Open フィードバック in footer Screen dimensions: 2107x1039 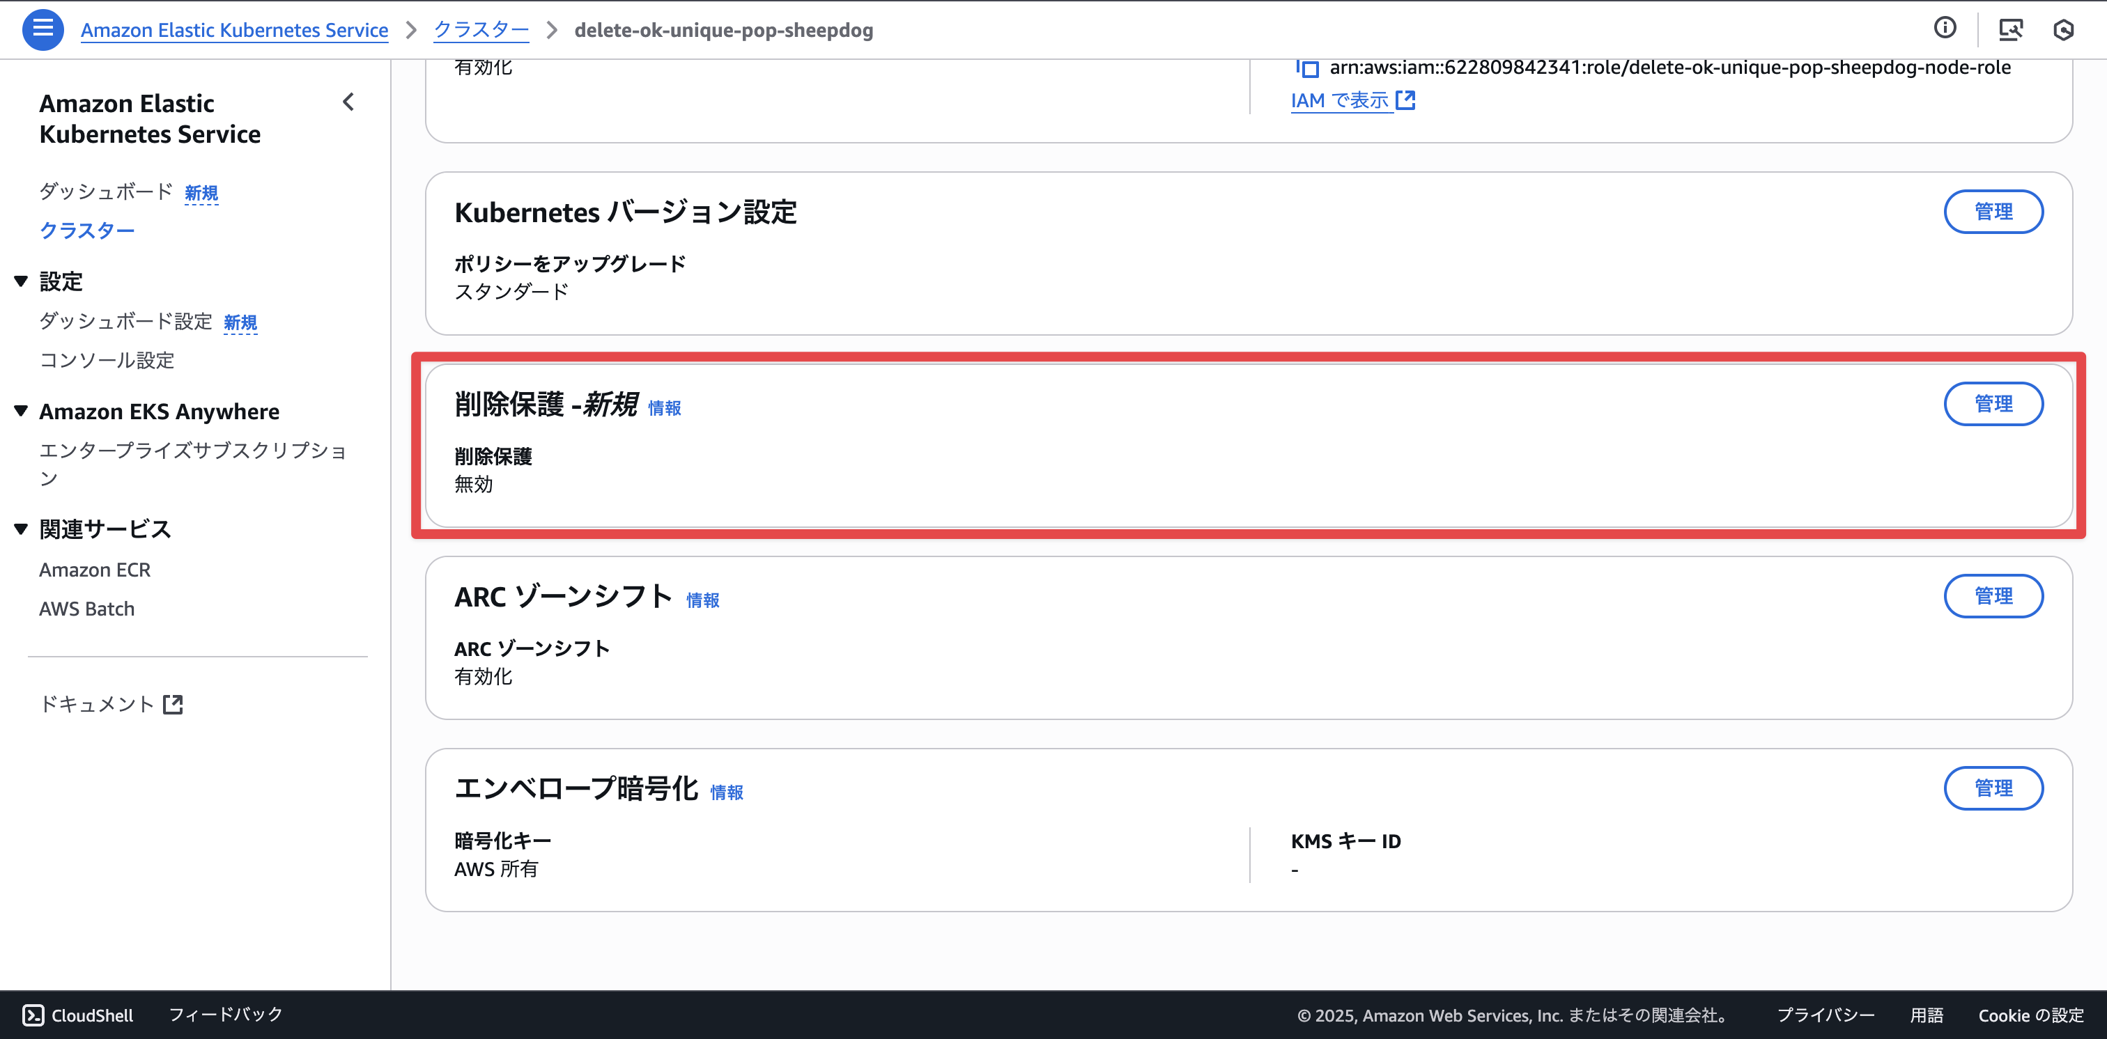[226, 1015]
